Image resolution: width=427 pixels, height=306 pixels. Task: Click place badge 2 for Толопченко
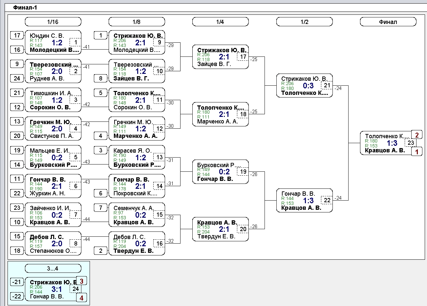[417, 135]
